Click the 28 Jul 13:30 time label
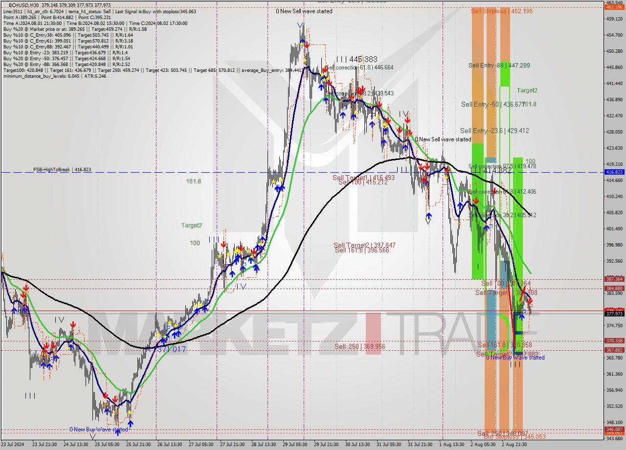The width and height of the screenshot is (626, 450). coord(263,444)
